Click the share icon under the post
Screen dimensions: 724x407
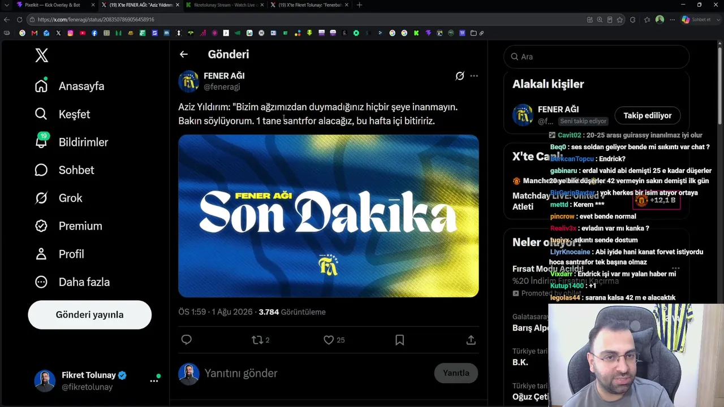[471, 340]
